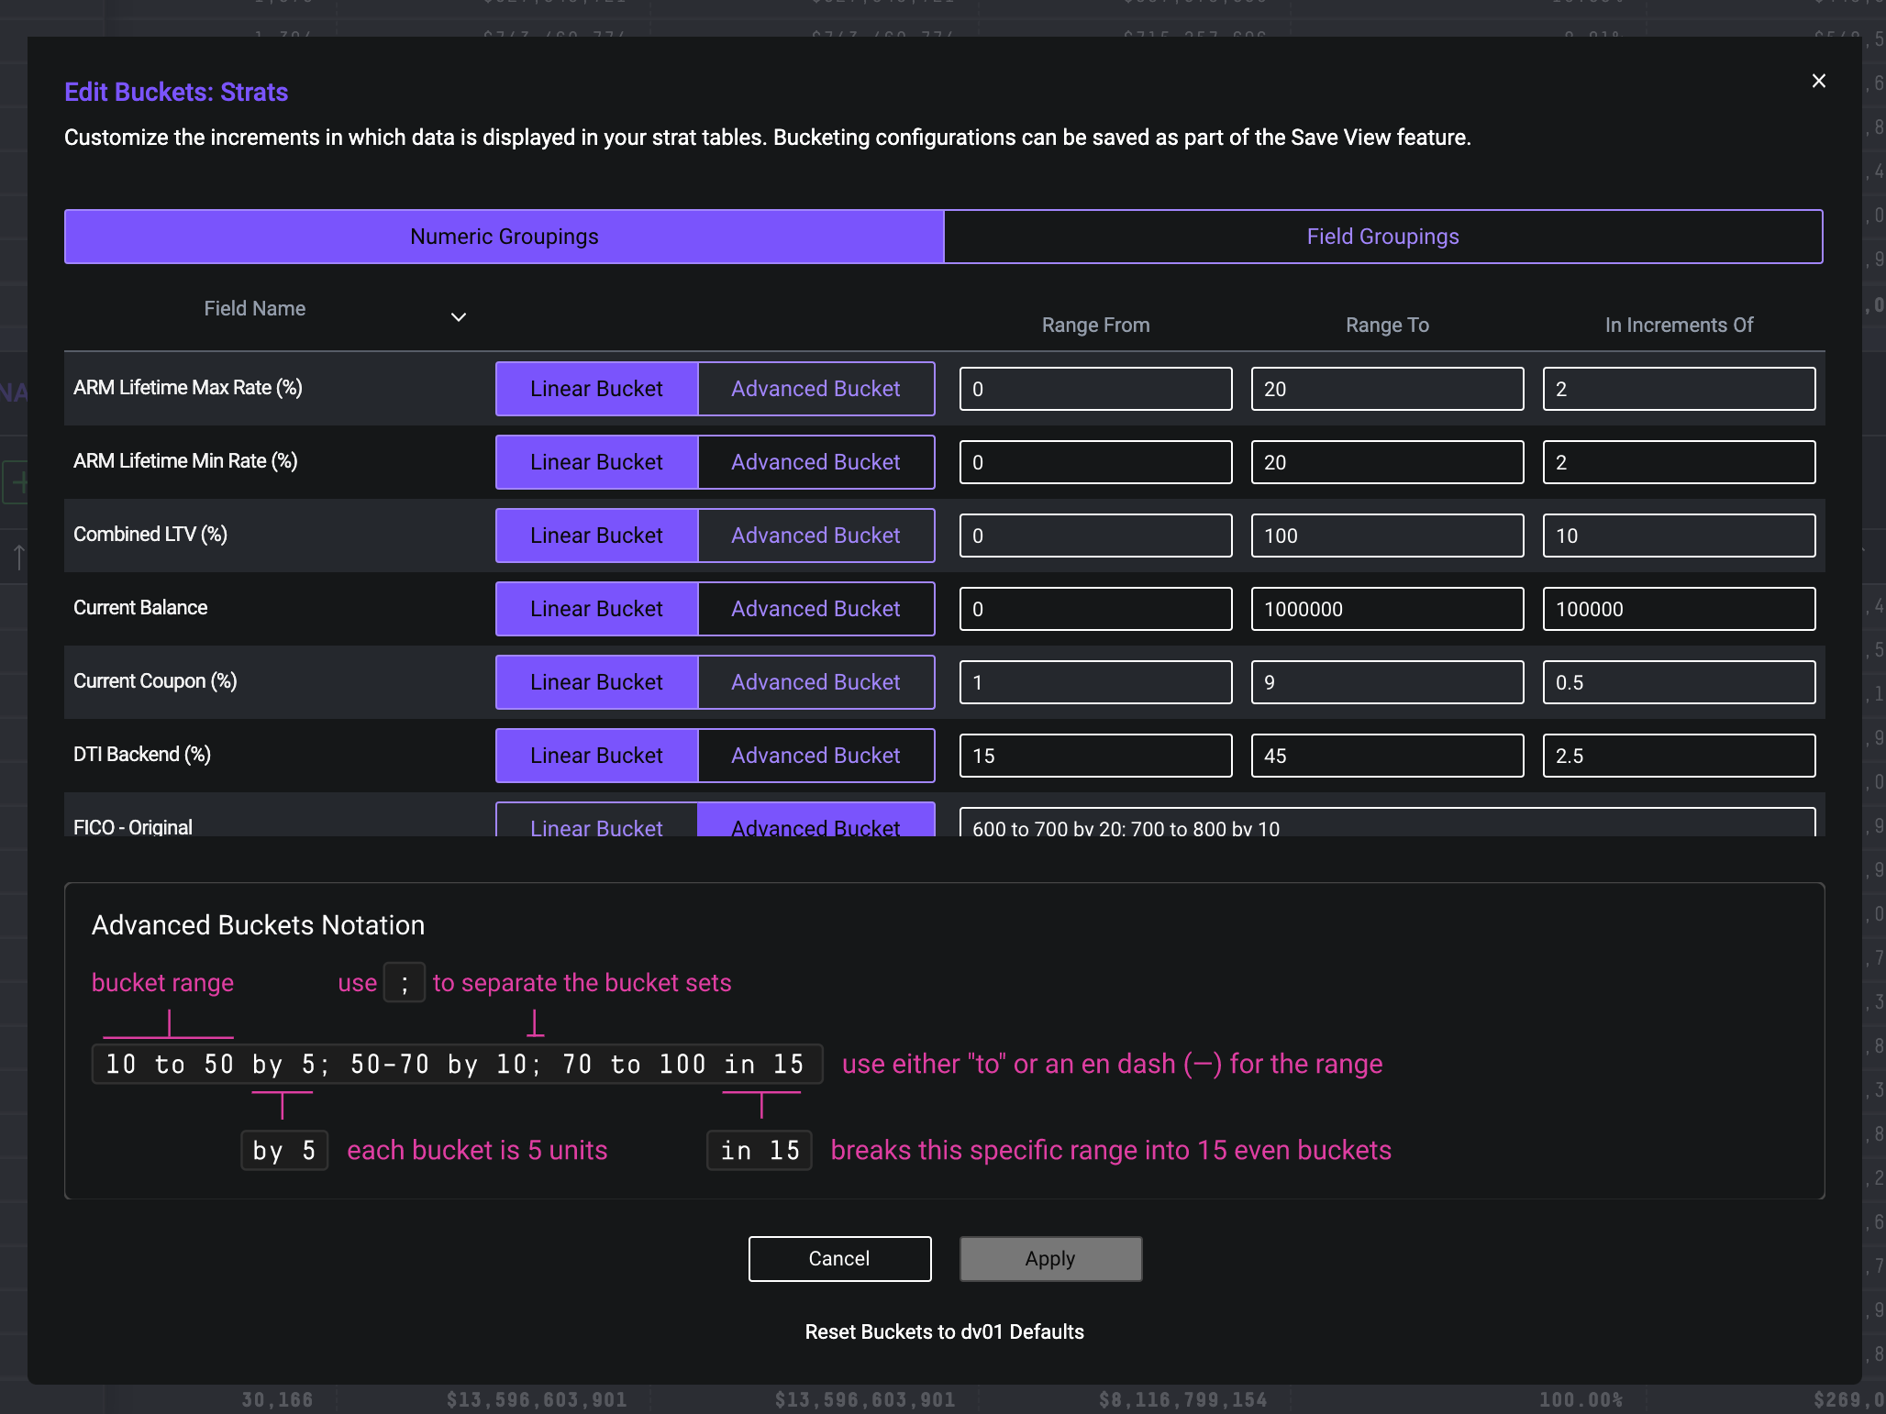Viewport: 1886px width, 1414px height.
Task: Select Linear Bucket for Current Coupon
Action: click(x=596, y=682)
